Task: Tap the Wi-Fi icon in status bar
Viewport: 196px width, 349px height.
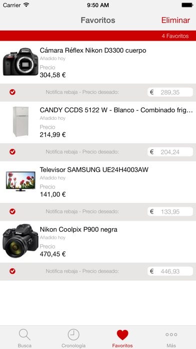Action: 26,5
